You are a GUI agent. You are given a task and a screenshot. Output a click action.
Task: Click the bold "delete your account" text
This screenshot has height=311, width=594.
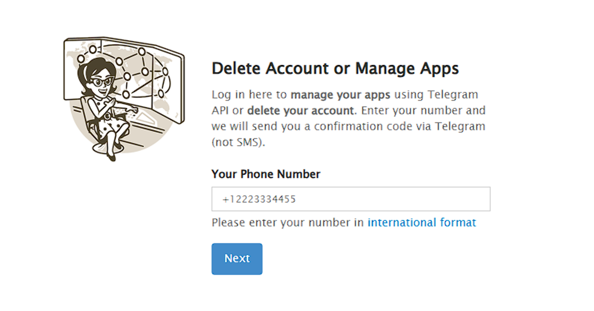(x=300, y=110)
